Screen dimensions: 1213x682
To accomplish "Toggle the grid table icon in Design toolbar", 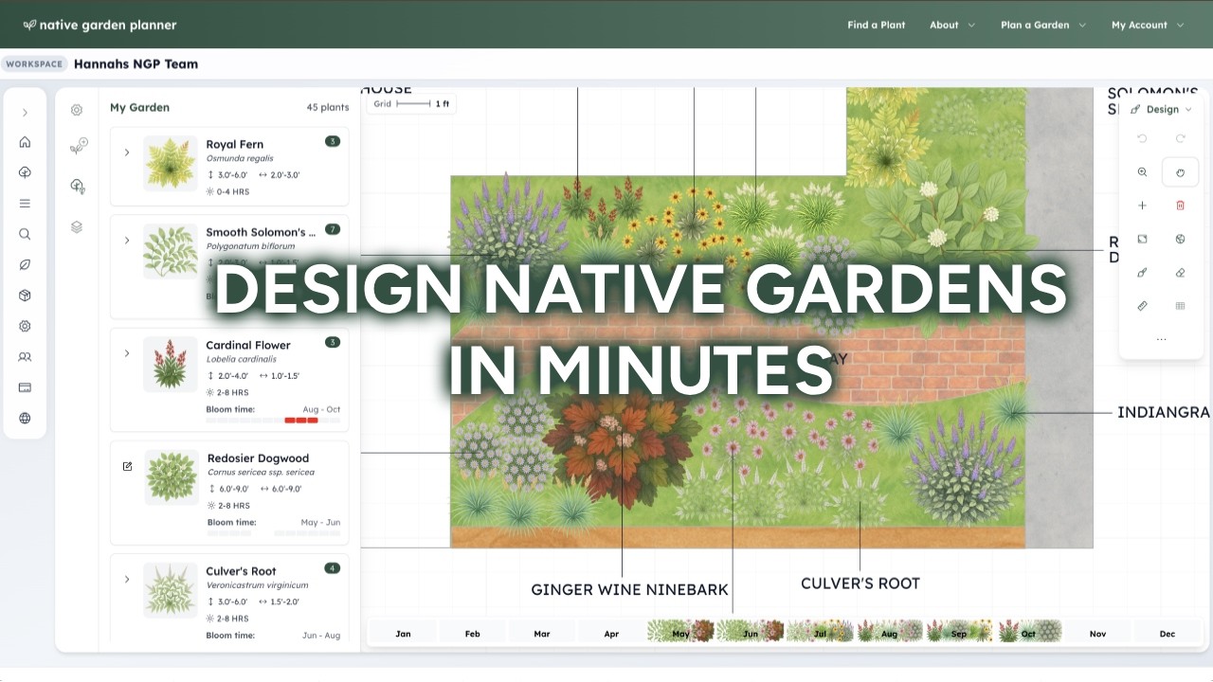I will pos(1180,306).
